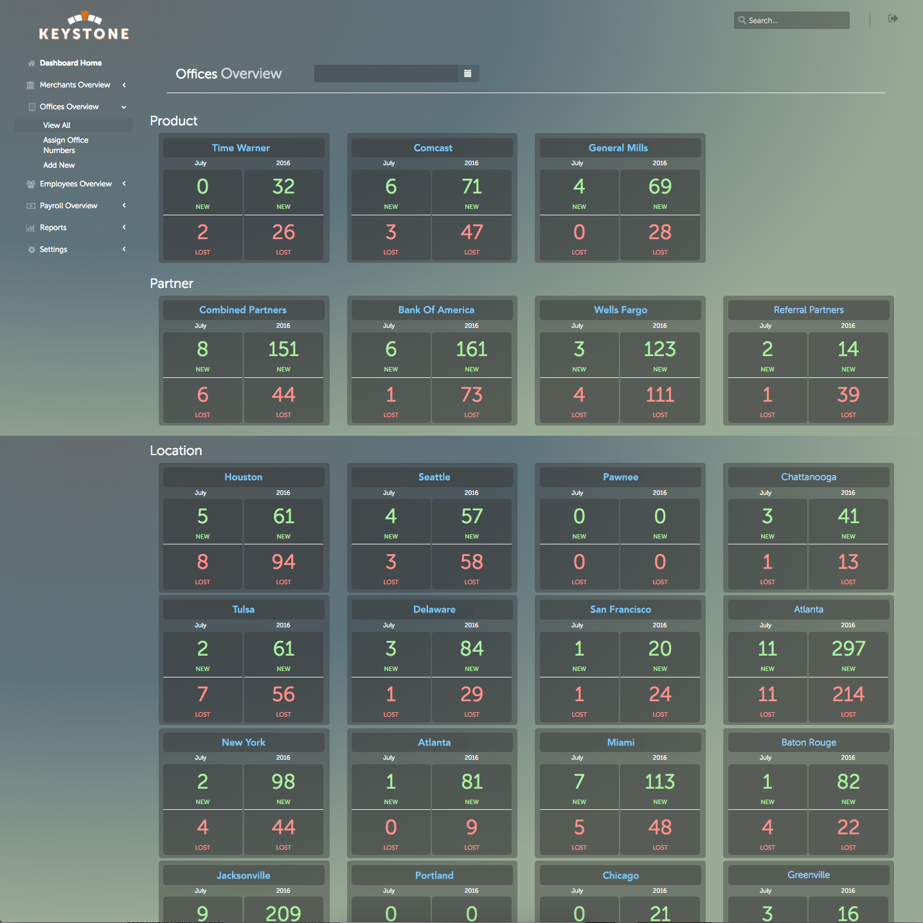Expand the Settings chevron

(x=124, y=249)
